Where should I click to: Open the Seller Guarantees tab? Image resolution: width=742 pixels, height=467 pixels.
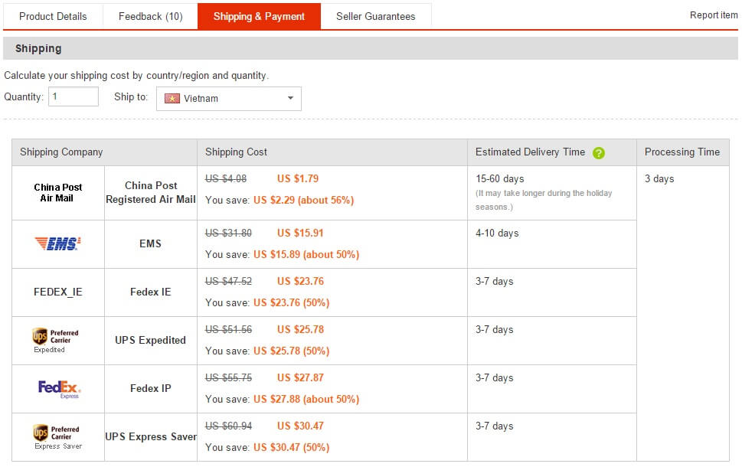(375, 16)
